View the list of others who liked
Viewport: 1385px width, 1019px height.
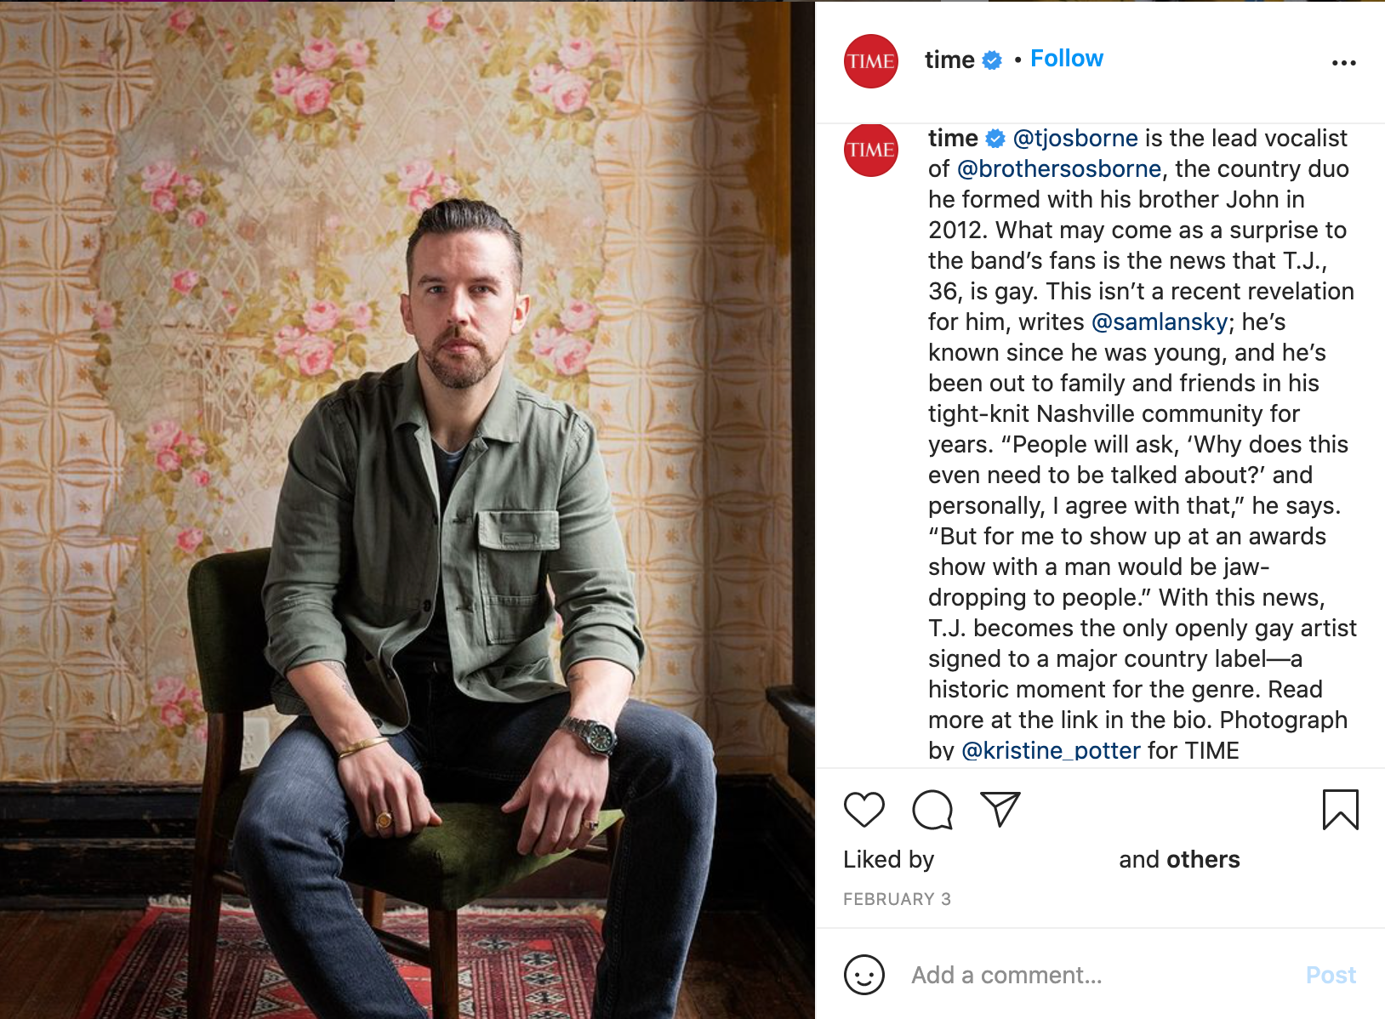point(1203,859)
